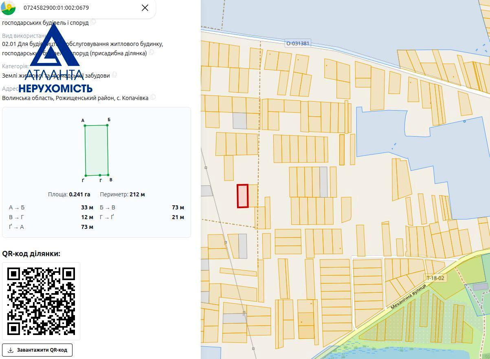Click the 'QR-код ділянки:' heading

coord(31,254)
